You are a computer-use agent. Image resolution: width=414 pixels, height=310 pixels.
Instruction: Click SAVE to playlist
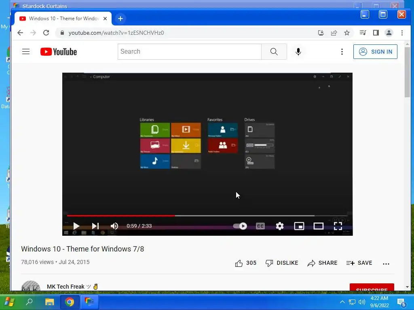point(359,263)
